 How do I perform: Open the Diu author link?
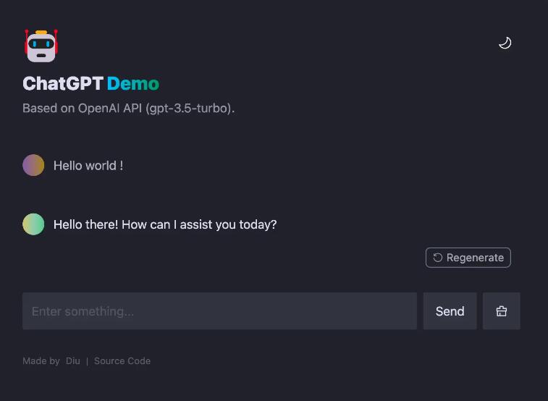[73, 361]
